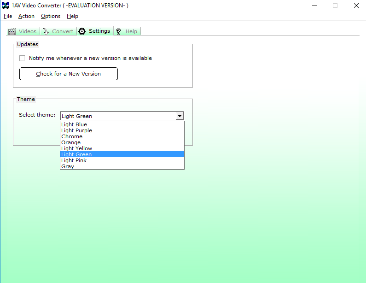Click the 1AV Video Converter app icon
The image size is (366, 283).
6,6
